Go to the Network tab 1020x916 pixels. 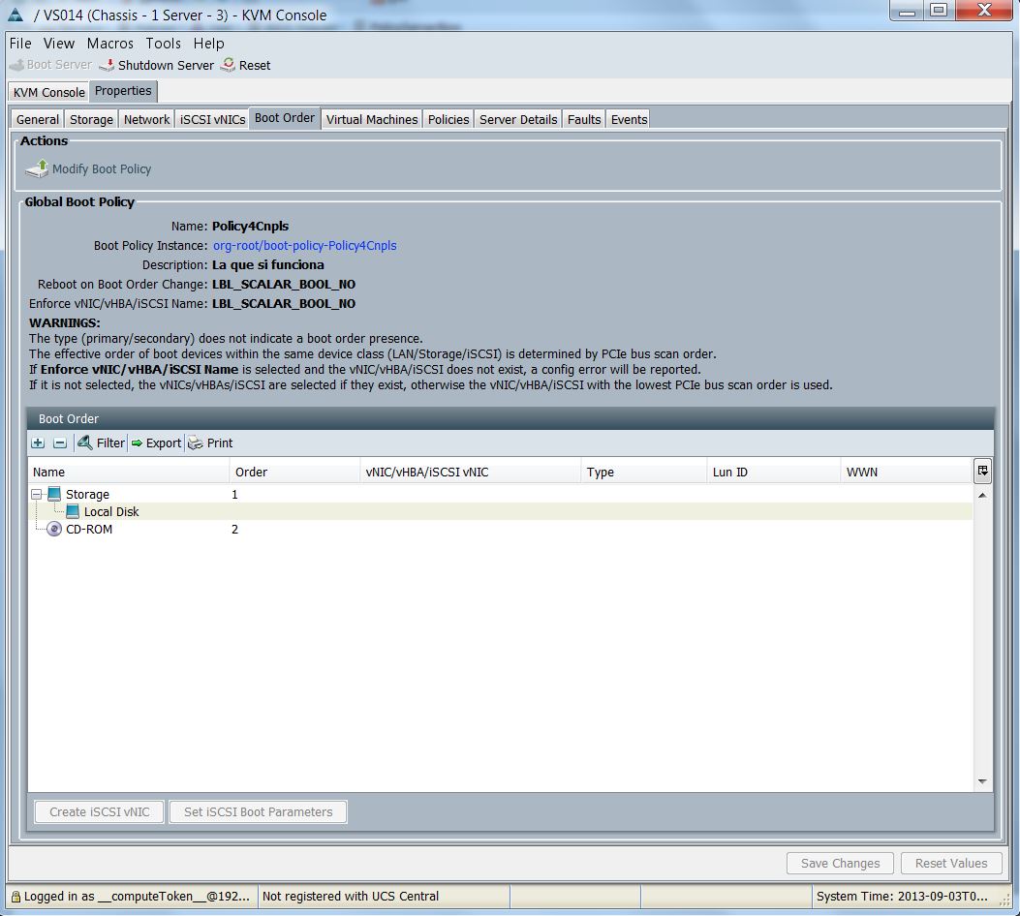pyautogui.click(x=146, y=120)
